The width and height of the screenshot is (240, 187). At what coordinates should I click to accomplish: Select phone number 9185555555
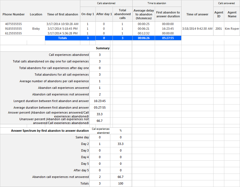click(x=14, y=29)
